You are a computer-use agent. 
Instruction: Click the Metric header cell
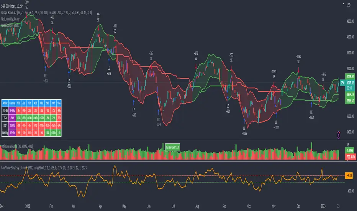(x=5, y=103)
